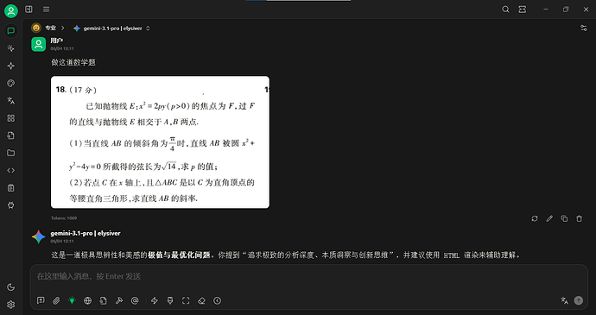Screen dimensions: 596x315
Task: Toggle narrow reading mode icon
Action: 523,9
